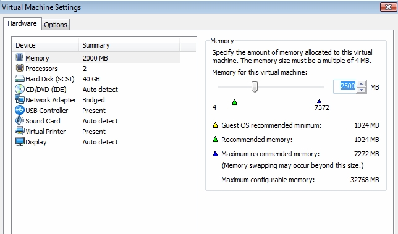Select the Network Adapter row label
The image size is (398, 234).
[51, 100]
